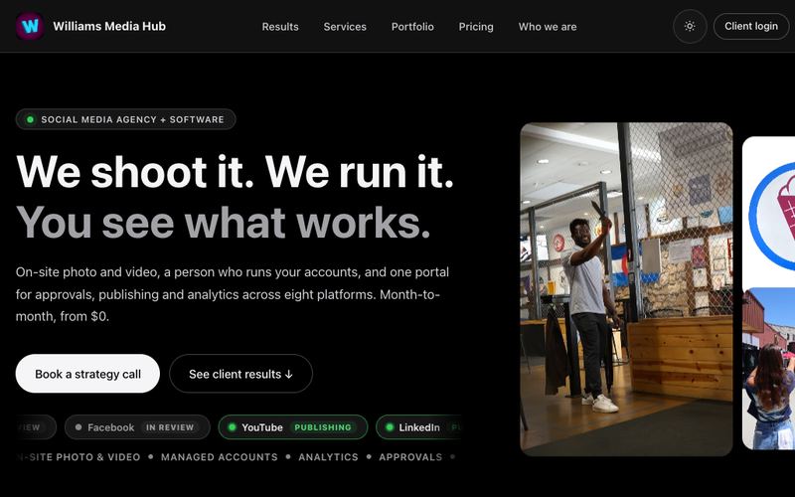Click the Social Media Agency + Software badge
This screenshot has height=497, width=795.
click(126, 119)
